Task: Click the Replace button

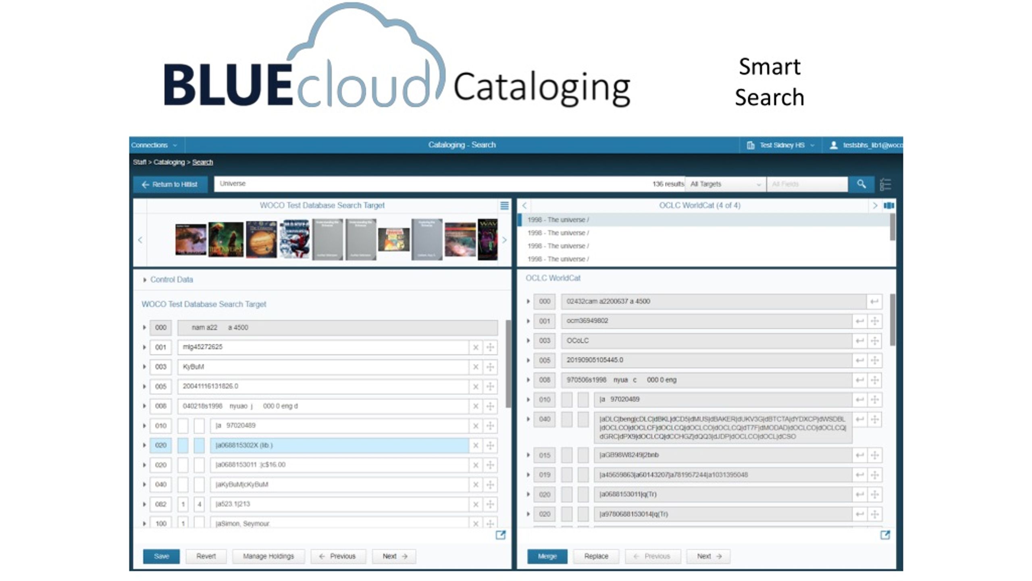Action: point(596,556)
